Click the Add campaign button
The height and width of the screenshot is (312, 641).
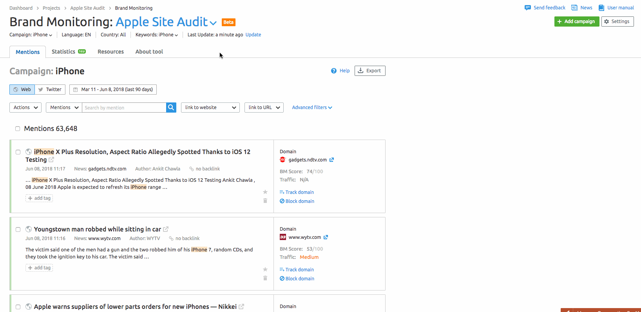pyautogui.click(x=576, y=22)
